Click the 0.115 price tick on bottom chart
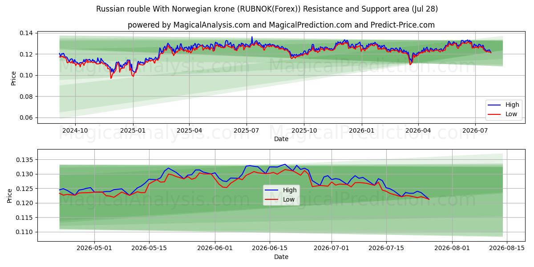534x267 pixels. coord(25,218)
